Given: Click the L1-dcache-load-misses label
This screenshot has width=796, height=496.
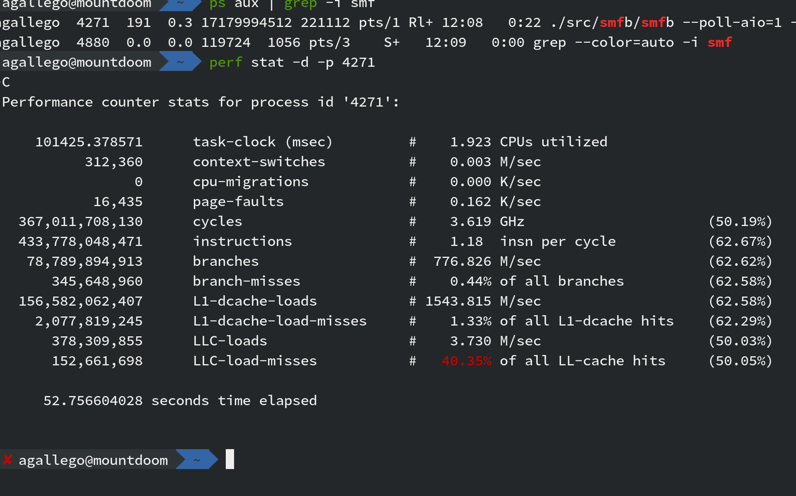Looking at the screenshot, I should 280,321.
